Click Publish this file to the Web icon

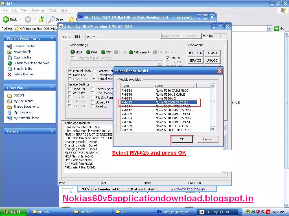point(10,63)
